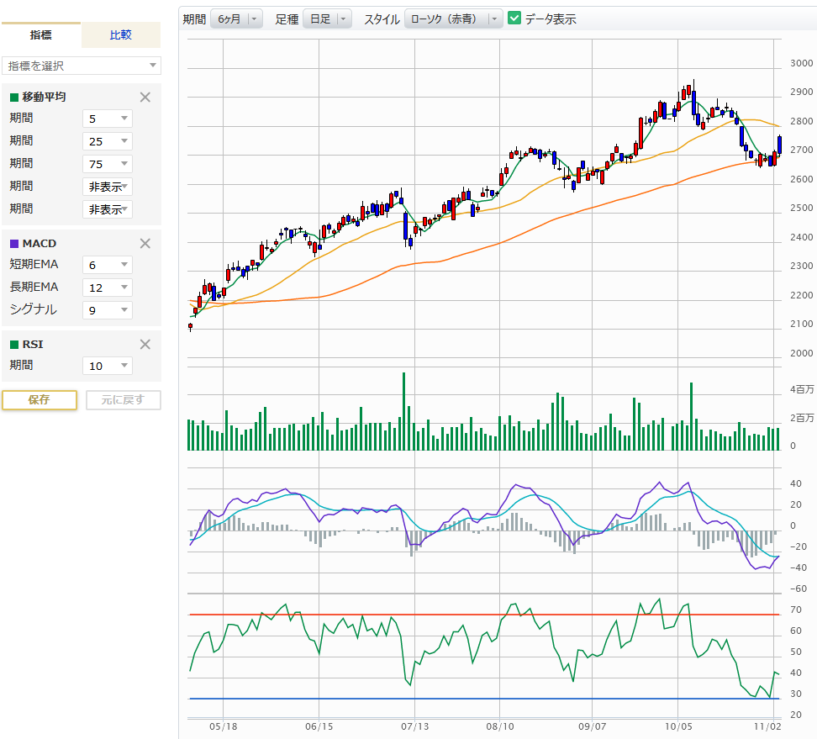This screenshot has width=817, height=739.
Task: Click the green RSI color square
Action: pyautogui.click(x=13, y=345)
